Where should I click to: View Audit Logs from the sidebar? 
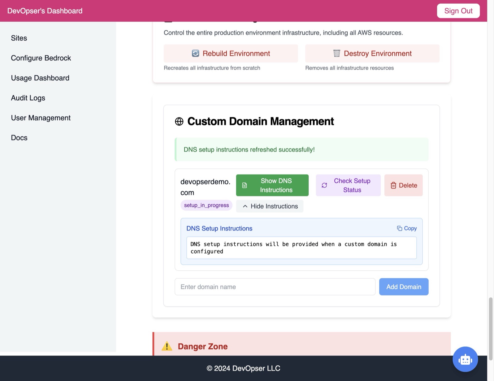click(28, 98)
